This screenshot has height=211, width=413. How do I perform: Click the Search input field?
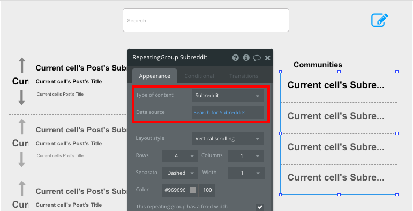[x=206, y=20]
